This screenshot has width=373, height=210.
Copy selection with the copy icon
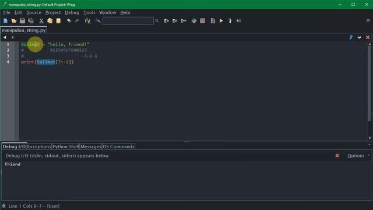point(50,21)
